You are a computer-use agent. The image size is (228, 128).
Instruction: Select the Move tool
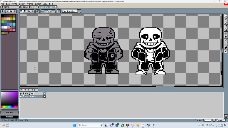(x=226, y=33)
